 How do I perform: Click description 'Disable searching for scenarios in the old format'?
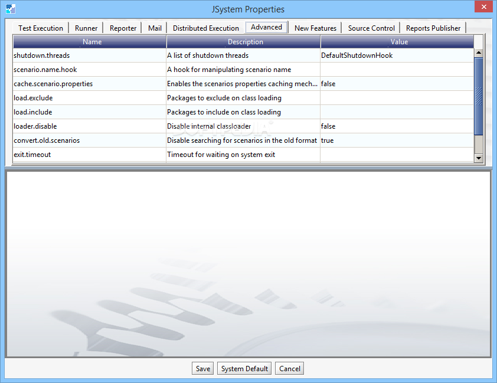click(242, 140)
